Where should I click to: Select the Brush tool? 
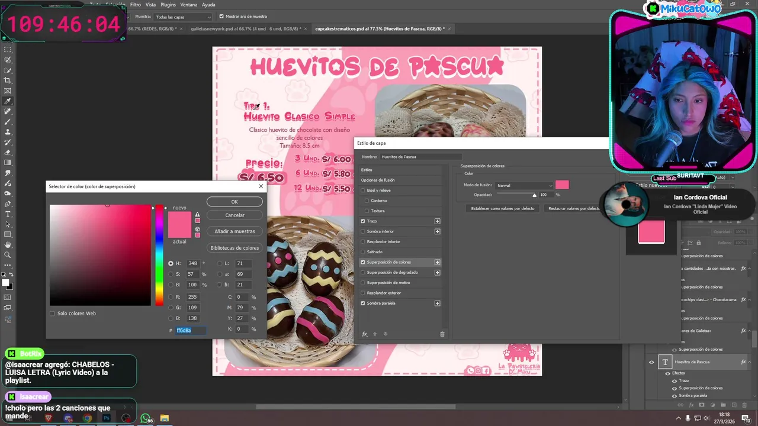(8, 121)
